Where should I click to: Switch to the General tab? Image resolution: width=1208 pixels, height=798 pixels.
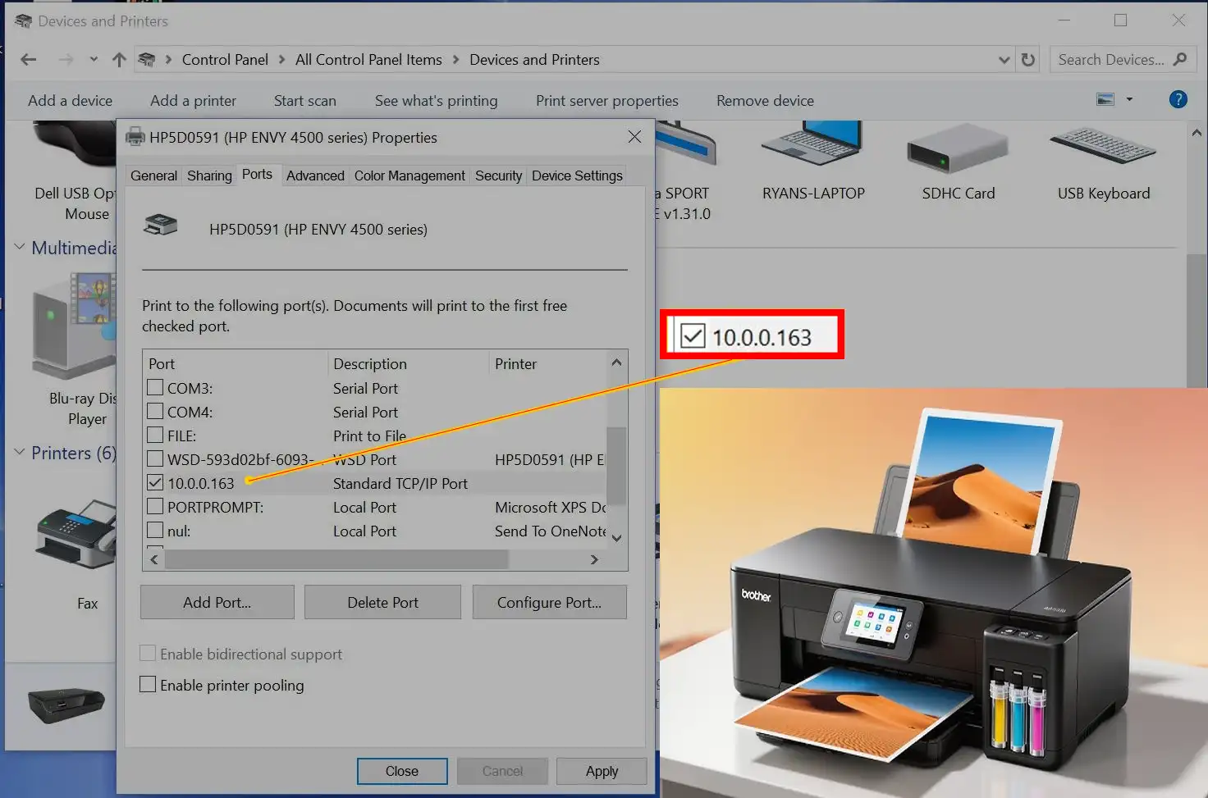(x=153, y=176)
